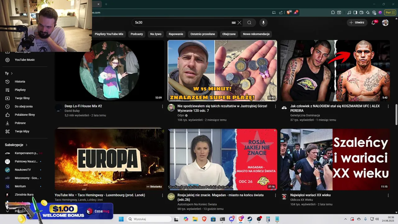Open the on-screen keyboard icon in search box
Image resolution: width=398 pixels, height=224 pixels.
(234, 23)
